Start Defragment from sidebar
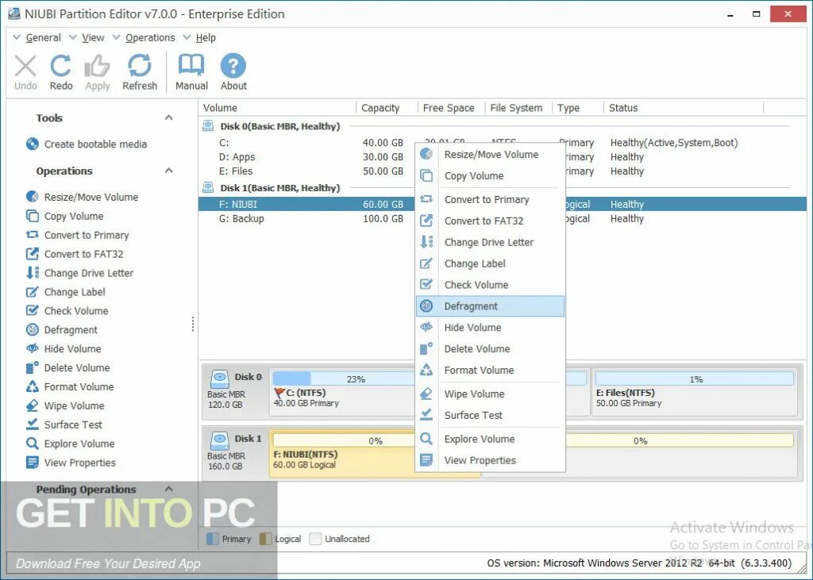813x580 pixels. (62, 329)
